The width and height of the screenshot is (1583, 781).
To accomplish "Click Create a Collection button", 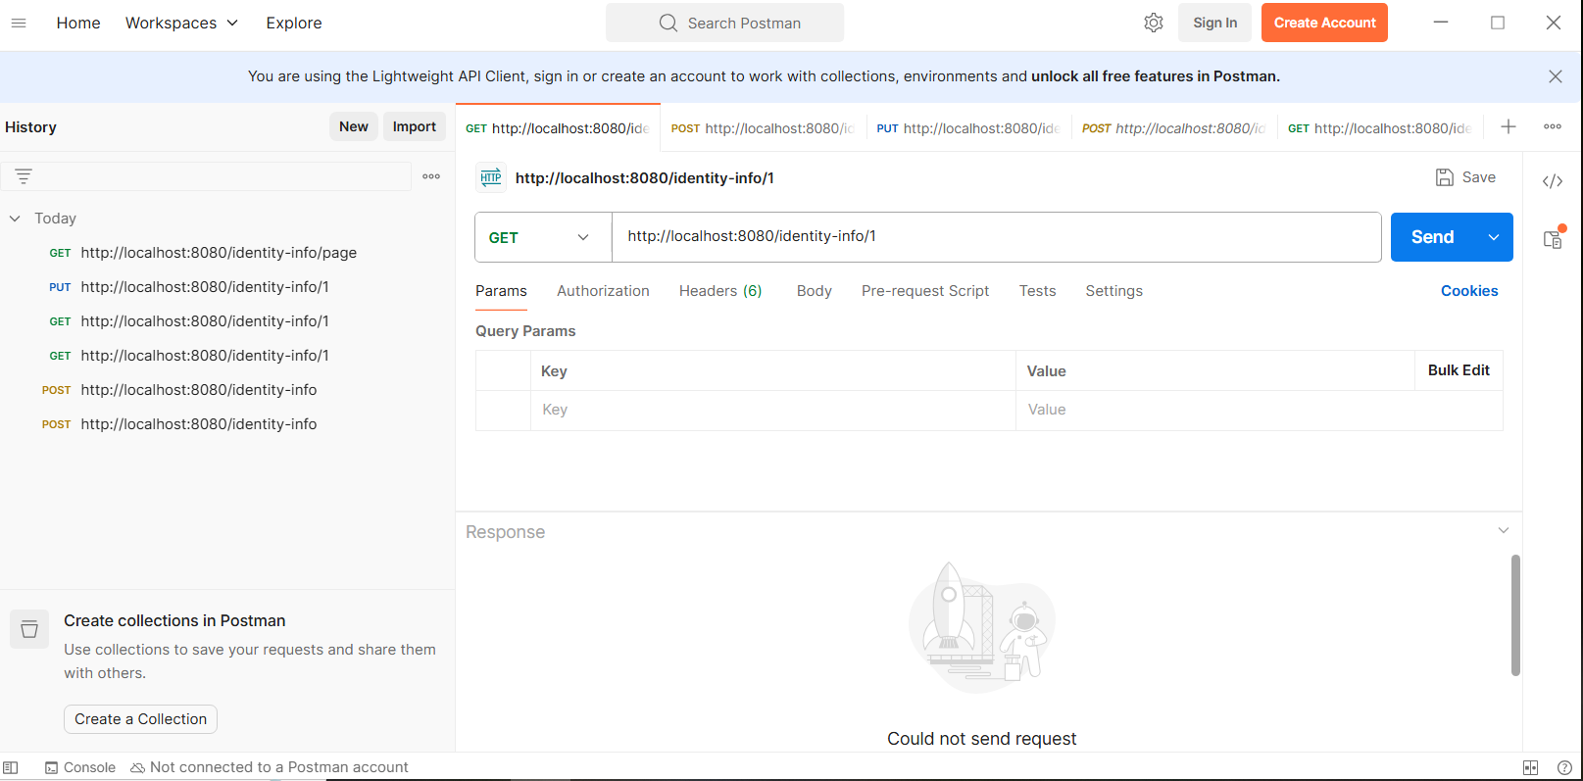I will click(140, 719).
